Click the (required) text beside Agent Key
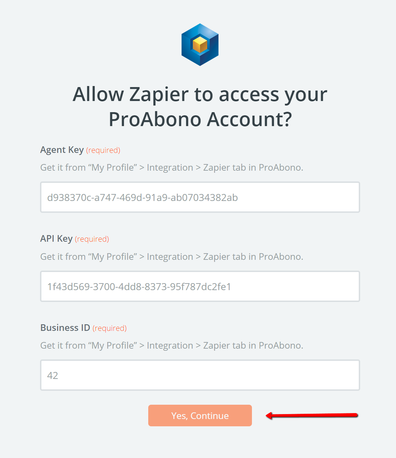 click(x=103, y=150)
